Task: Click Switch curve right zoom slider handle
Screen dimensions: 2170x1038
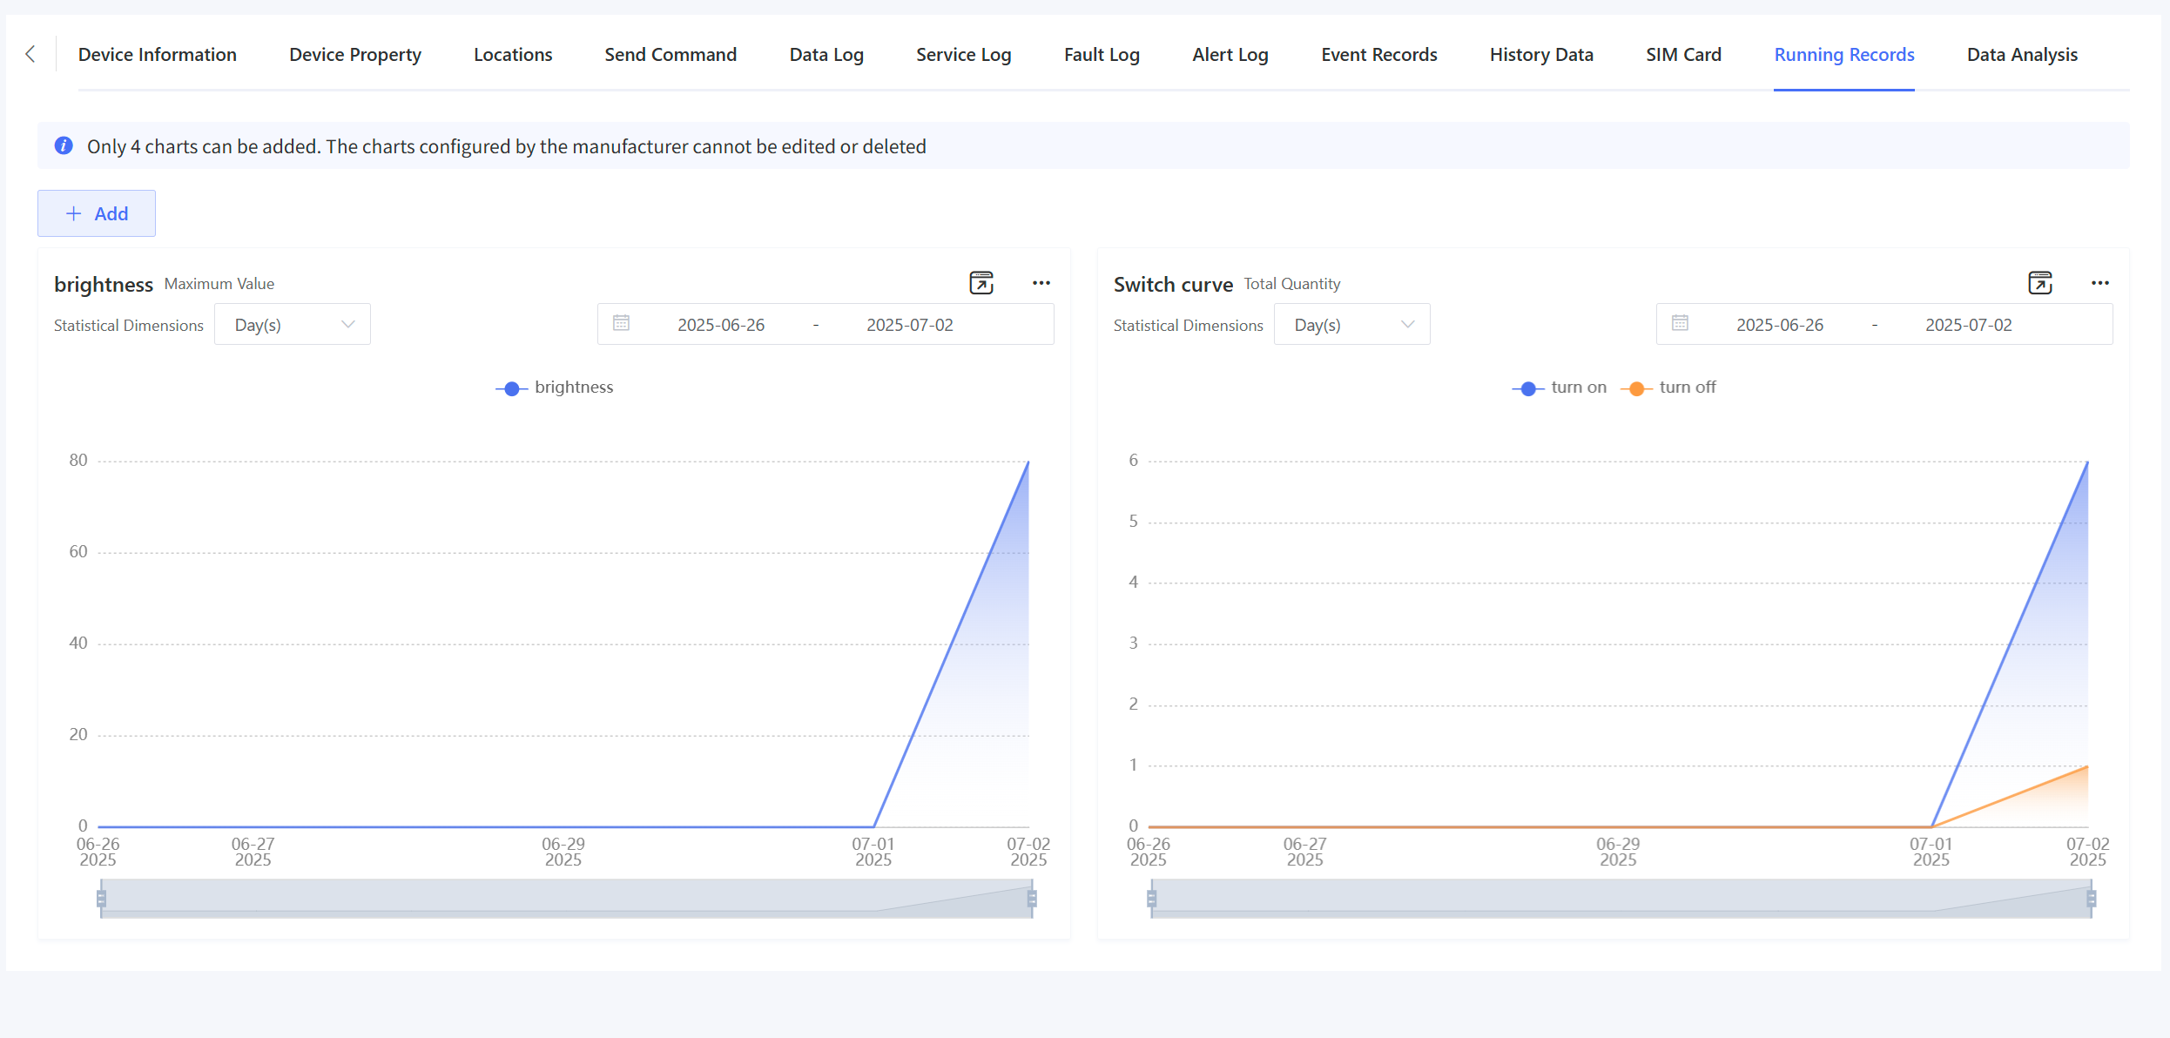Action: tap(2091, 898)
